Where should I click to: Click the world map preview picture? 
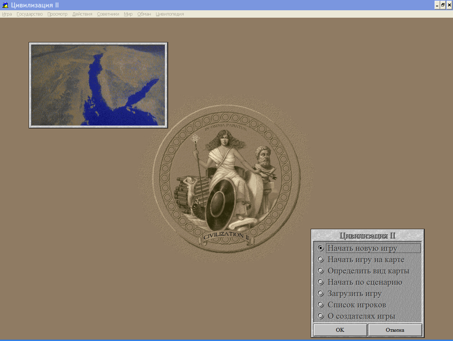(x=98, y=85)
